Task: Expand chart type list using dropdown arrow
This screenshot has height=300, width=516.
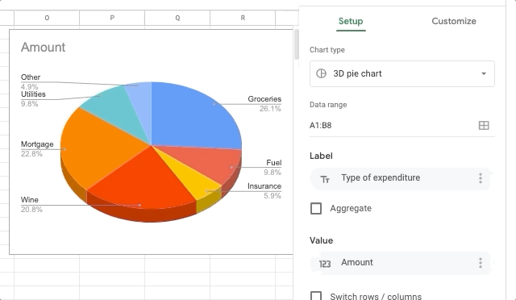Action: [x=484, y=73]
